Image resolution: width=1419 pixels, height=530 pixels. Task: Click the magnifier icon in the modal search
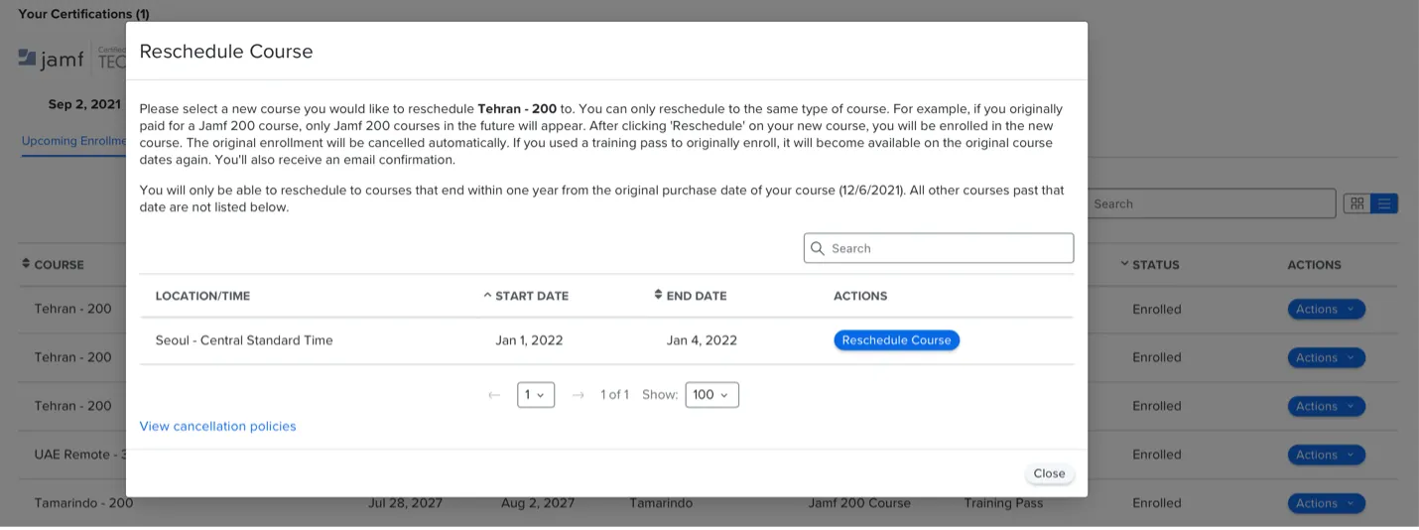pos(818,248)
